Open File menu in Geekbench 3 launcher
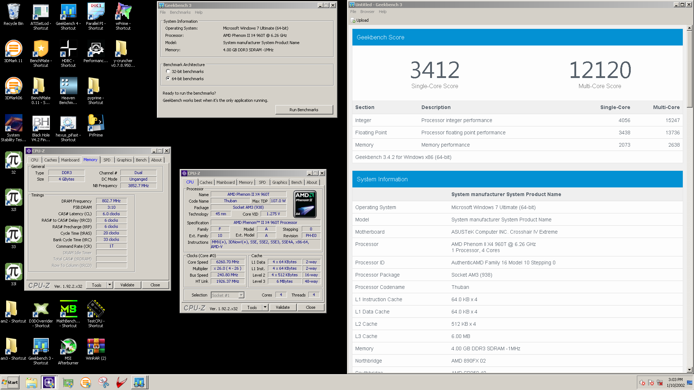This screenshot has width=694, height=390. click(163, 12)
